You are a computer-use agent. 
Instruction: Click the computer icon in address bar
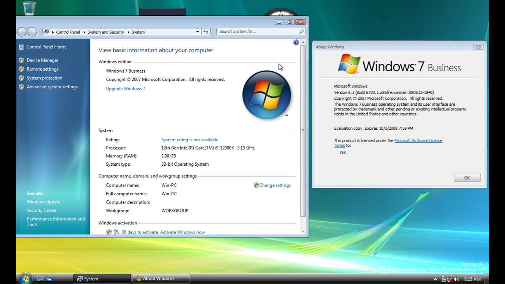[x=47, y=32]
